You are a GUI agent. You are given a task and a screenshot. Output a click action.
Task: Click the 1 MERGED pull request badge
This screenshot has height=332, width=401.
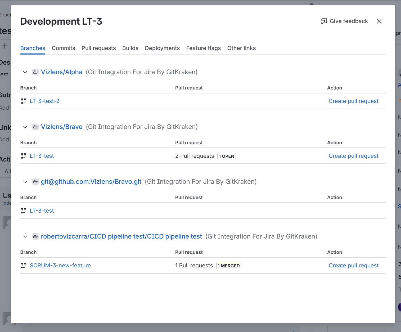point(229,266)
